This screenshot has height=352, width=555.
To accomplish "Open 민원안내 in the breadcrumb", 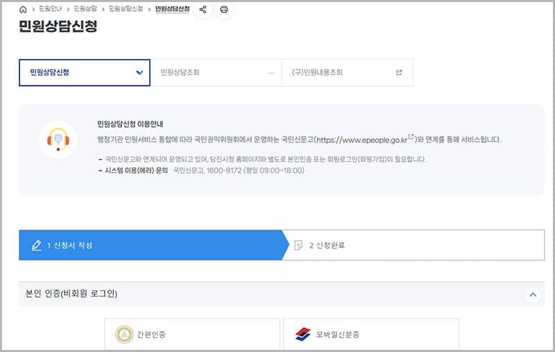I will [50, 9].
